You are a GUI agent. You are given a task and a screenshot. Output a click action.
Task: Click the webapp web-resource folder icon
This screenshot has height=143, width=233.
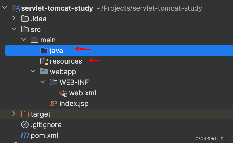[x=44, y=71]
